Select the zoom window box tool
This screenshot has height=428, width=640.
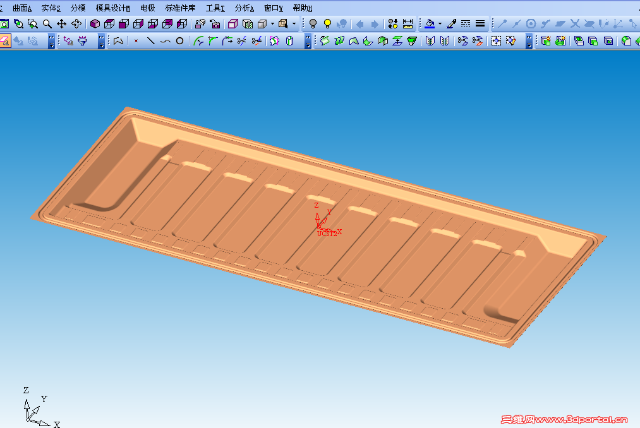coord(33,23)
